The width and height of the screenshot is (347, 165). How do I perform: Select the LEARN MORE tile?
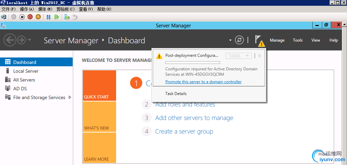pyautogui.click(x=99, y=148)
